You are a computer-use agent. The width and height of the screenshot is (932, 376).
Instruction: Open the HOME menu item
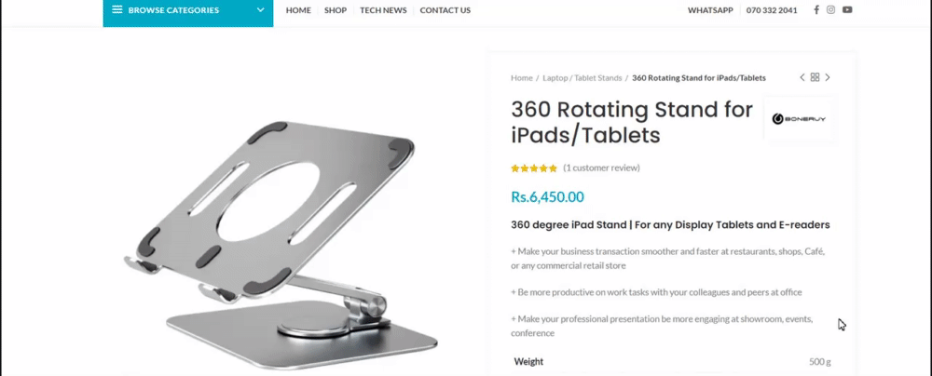pyautogui.click(x=298, y=10)
